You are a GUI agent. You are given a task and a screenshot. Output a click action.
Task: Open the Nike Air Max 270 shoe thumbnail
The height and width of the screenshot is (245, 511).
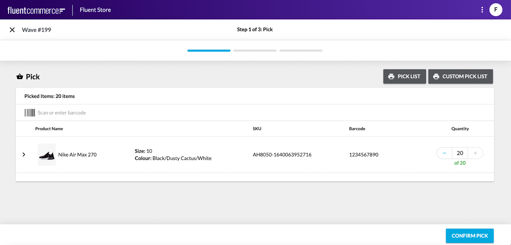(47, 155)
